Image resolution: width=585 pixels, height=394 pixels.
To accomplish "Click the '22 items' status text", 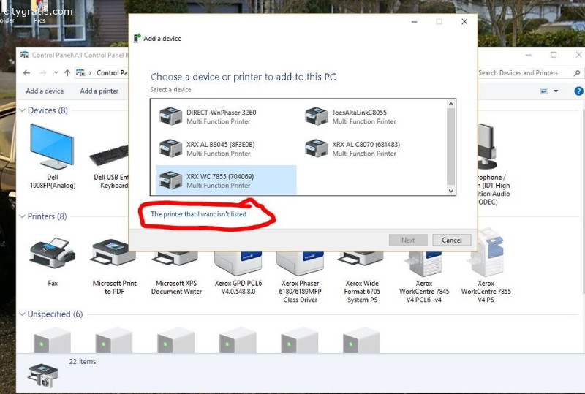I will point(83,362).
